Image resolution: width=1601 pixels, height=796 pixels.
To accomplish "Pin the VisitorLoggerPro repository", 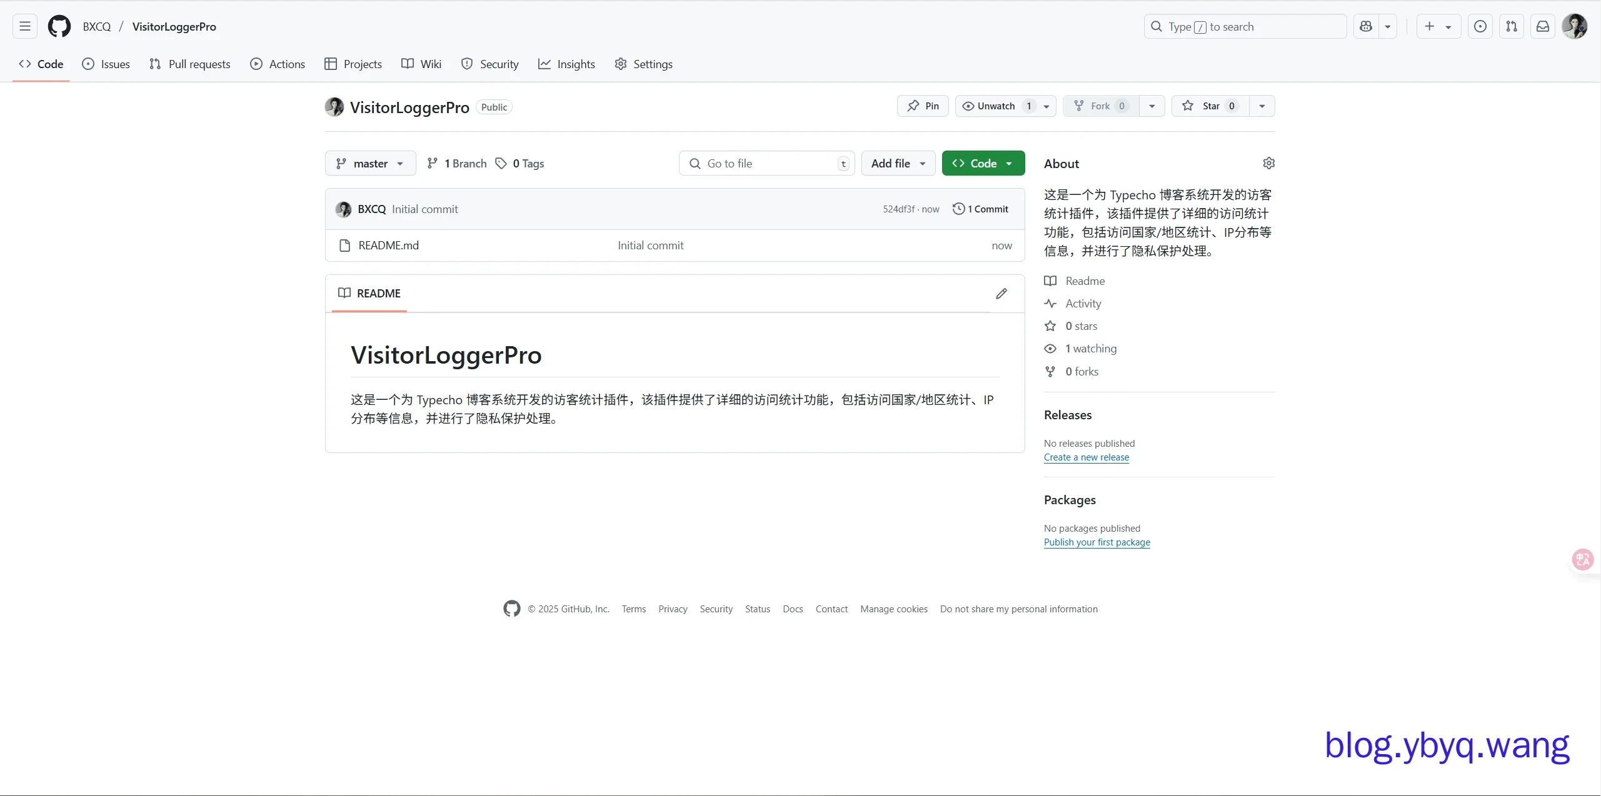I will point(923,106).
